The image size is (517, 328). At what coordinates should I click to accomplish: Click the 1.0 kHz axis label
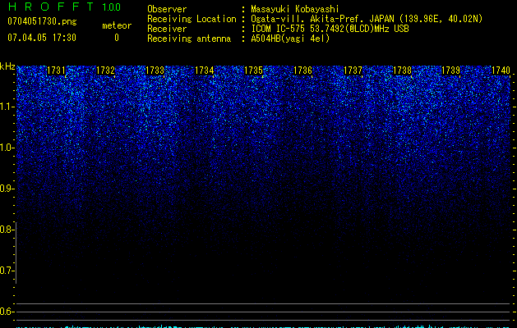pyautogui.click(x=7, y=148)
